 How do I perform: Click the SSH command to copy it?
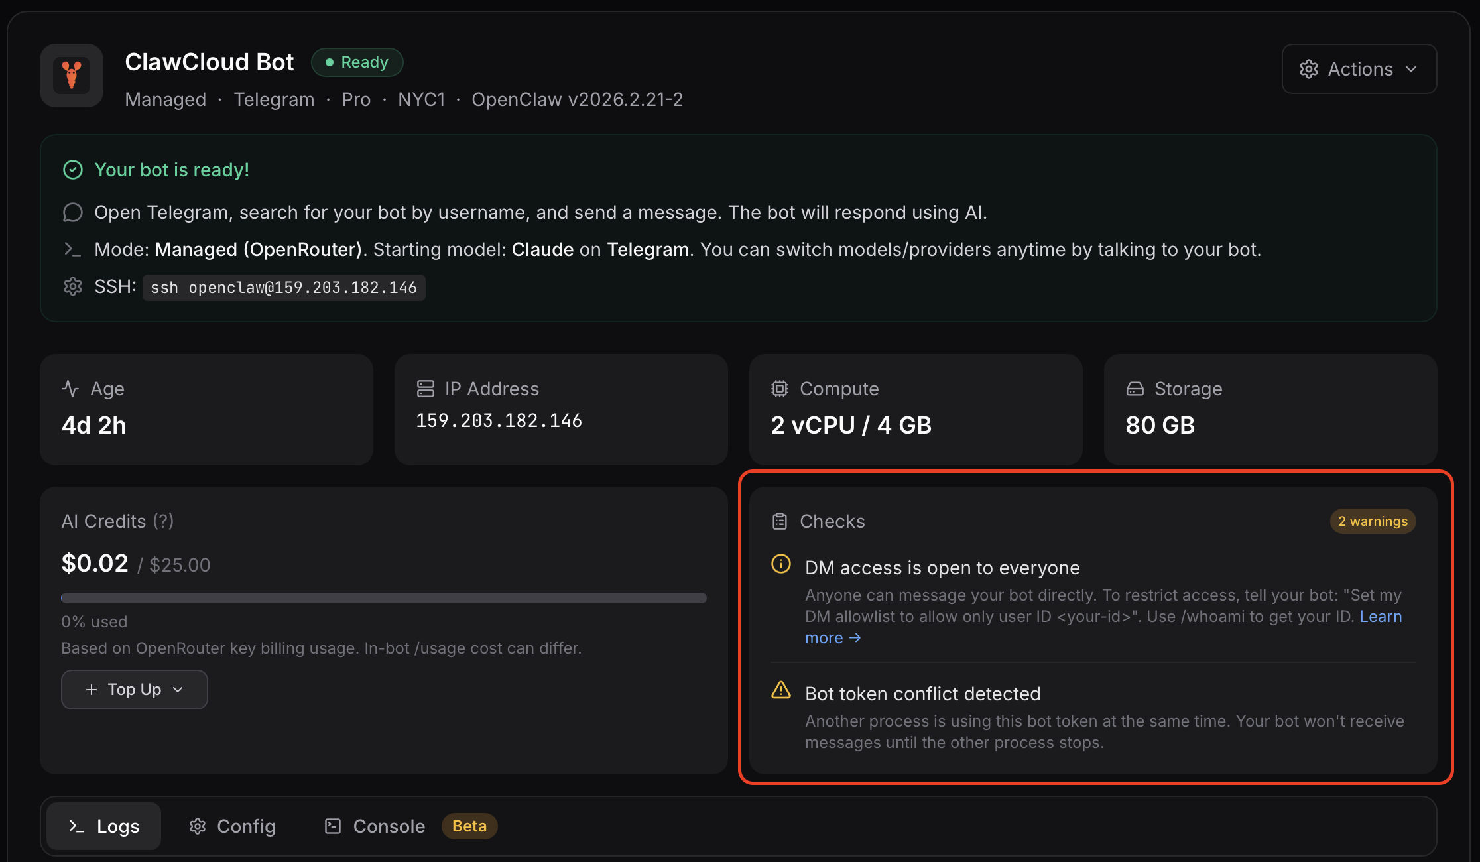(x=284, y=287)
